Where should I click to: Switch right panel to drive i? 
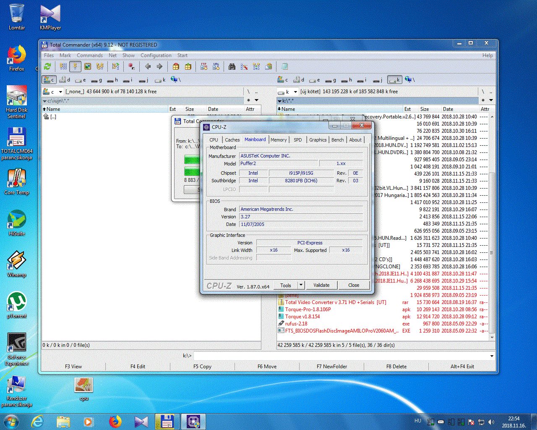click(363, 79)
